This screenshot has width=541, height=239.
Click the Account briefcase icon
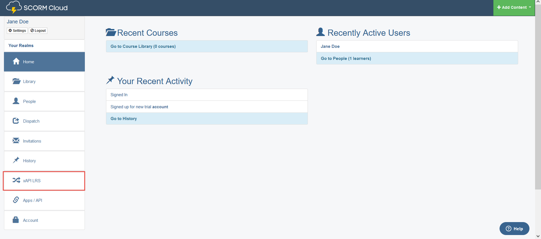pyautogui.click(x=16, y=220)
